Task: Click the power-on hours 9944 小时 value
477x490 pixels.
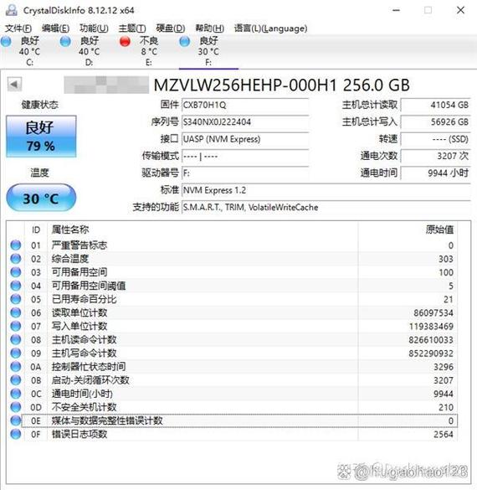Action: (x=435, y=173)
